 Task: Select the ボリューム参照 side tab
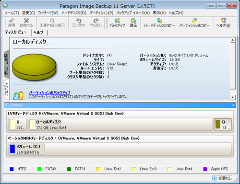pos(6,64)
